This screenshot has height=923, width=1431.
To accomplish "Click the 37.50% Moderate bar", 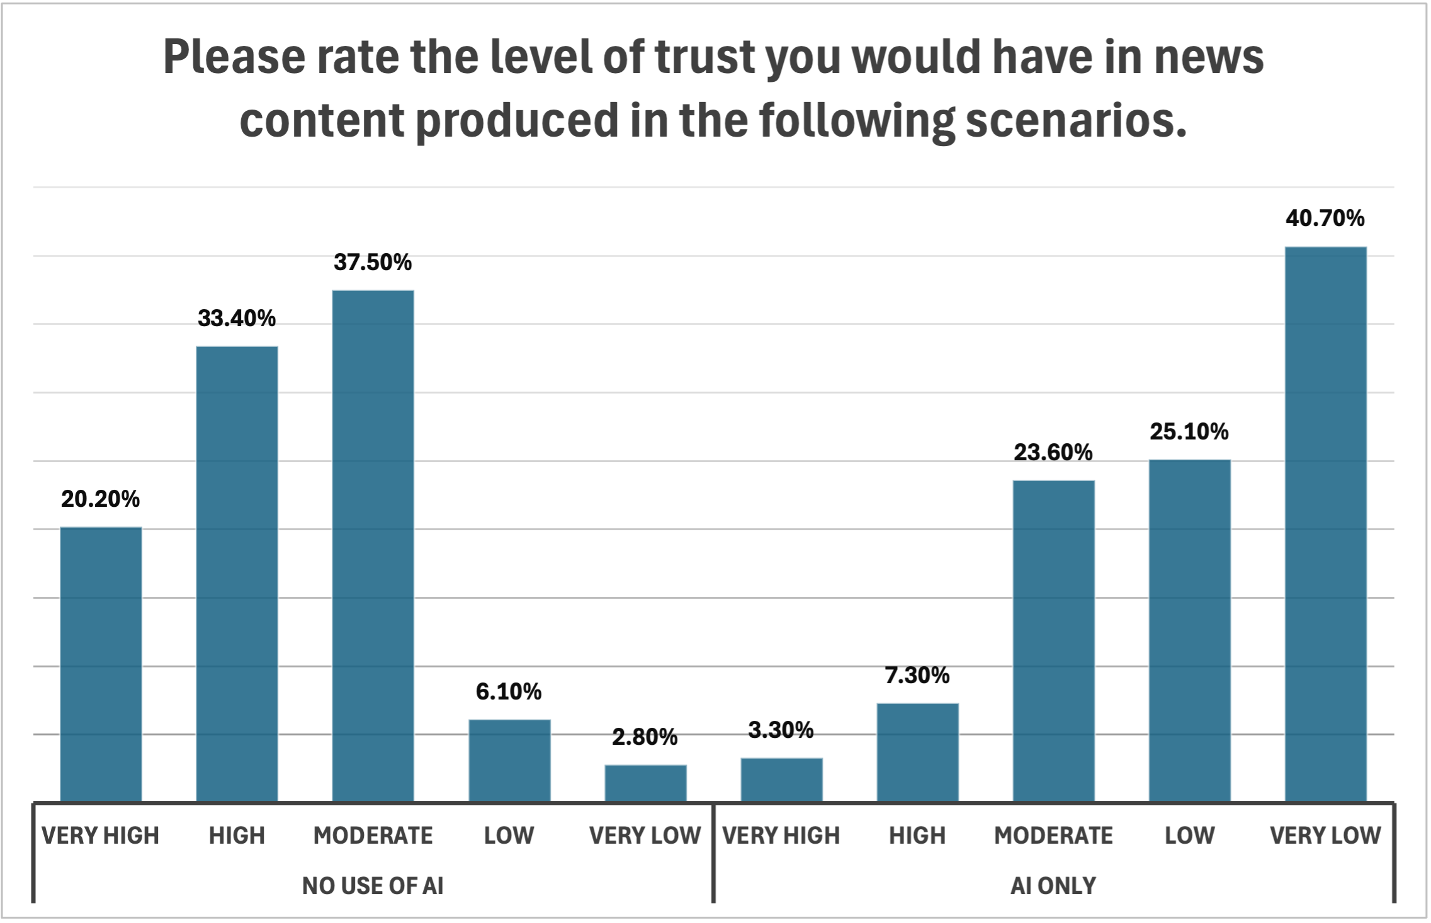I will click(x=373, y=545).
